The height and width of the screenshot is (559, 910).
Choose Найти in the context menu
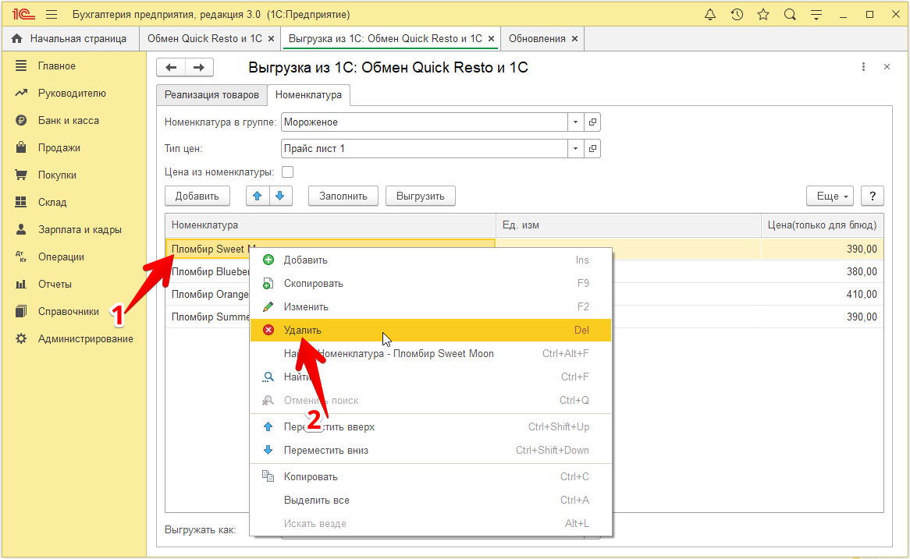tap(431, 377)
